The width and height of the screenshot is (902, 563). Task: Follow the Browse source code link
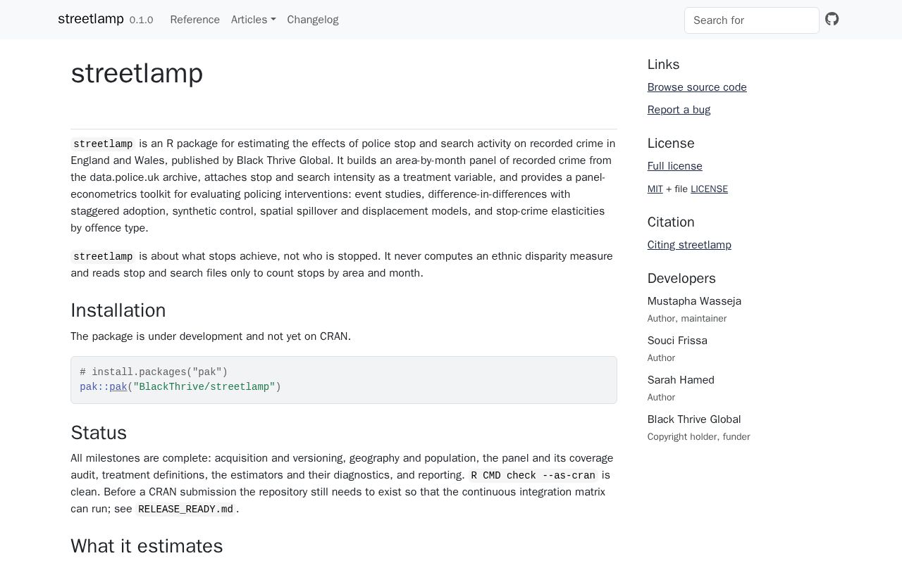click(697, 87)
